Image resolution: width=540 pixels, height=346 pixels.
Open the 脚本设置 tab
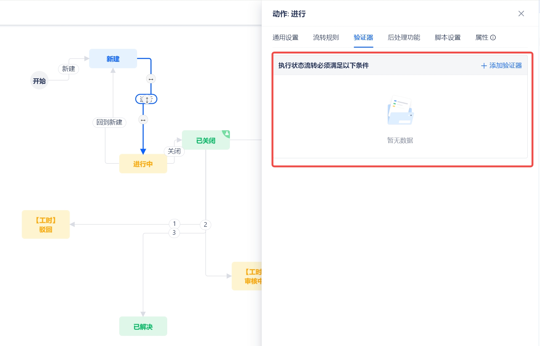pyautogui.click(x=447, y=37)
